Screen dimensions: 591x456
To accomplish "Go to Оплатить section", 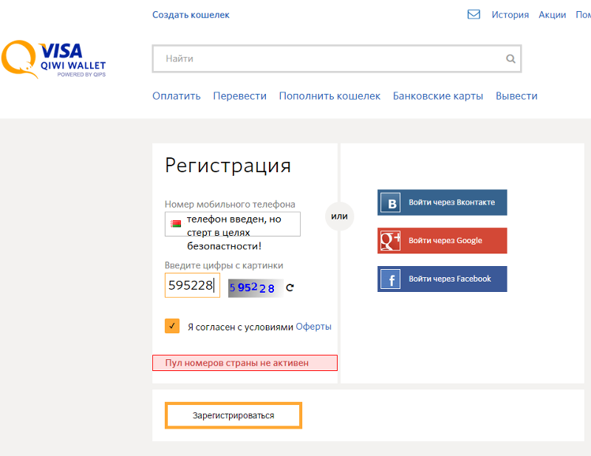I will pyautogui.click(x=177, y=96).
